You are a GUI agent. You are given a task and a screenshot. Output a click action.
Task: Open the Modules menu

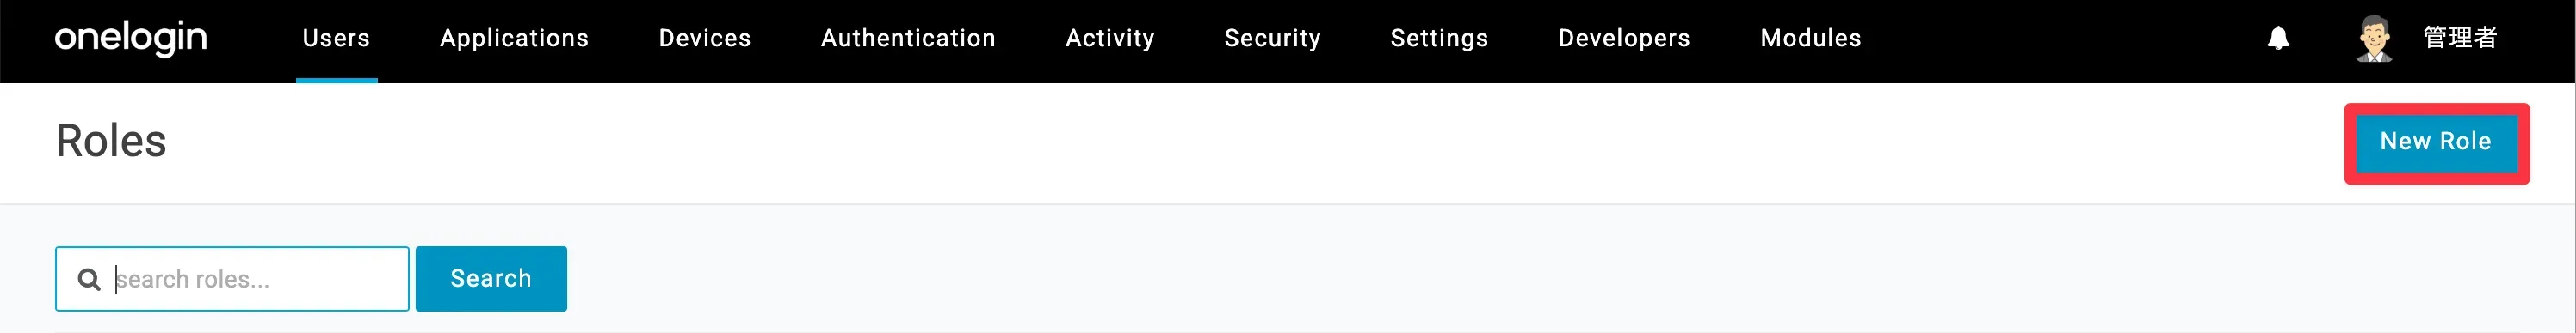(x=1810, y=38)
